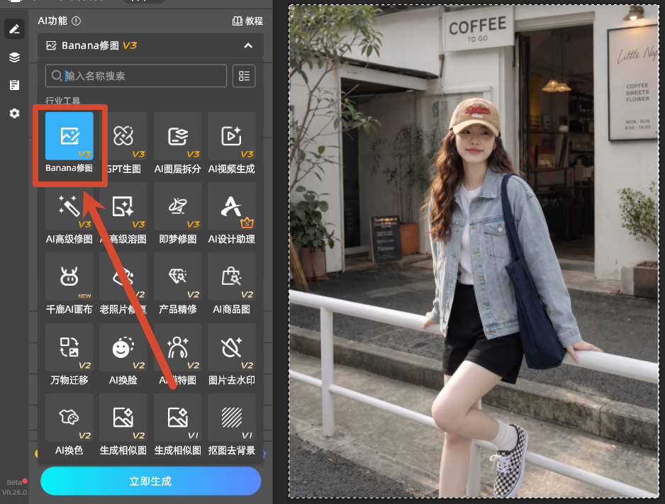Launch the AI视频生成 tool
This screenshot has width=665, height=504.
click(x=232, y=135)
